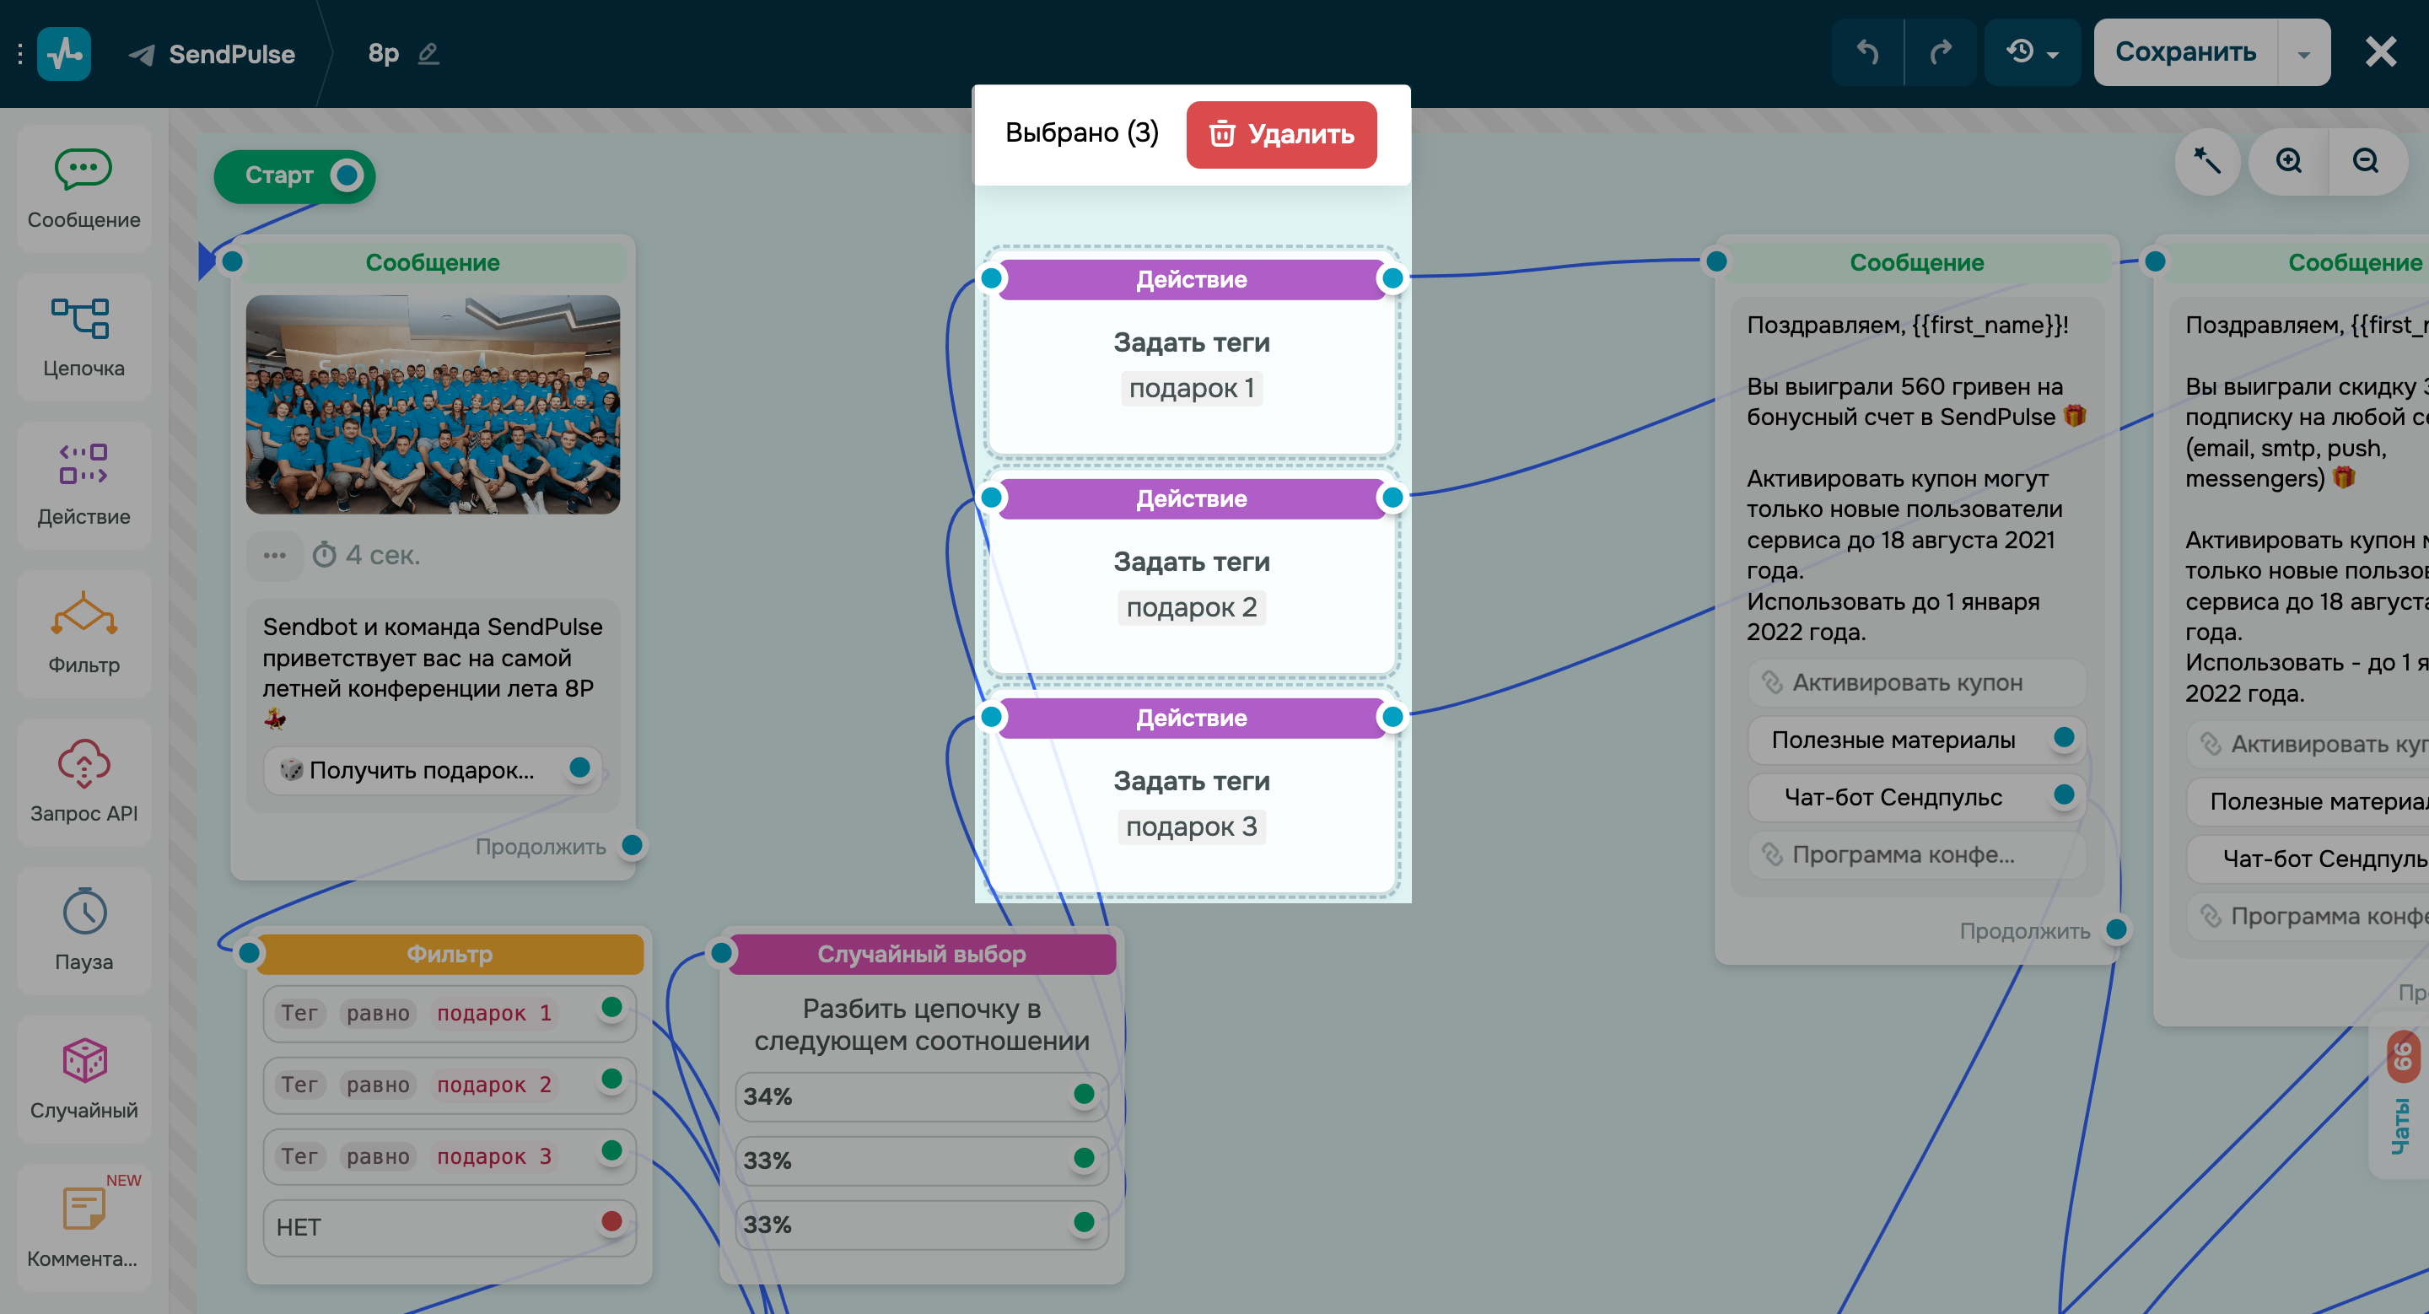This screenshot has height=1314, width=2429.
Task: Select the Chain (Цепочка) sidebar element
Action: point(83,337)
